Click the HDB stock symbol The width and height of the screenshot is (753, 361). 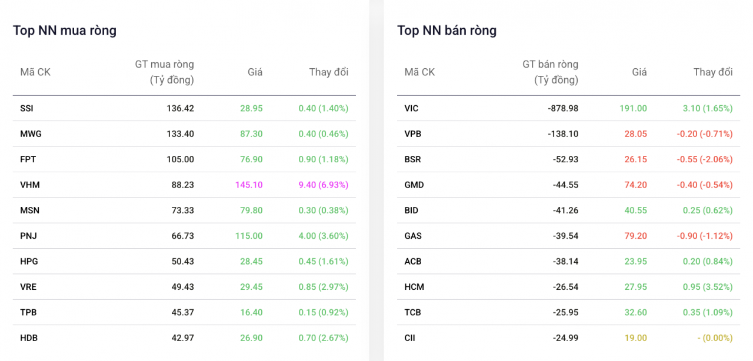coord(29,338)
